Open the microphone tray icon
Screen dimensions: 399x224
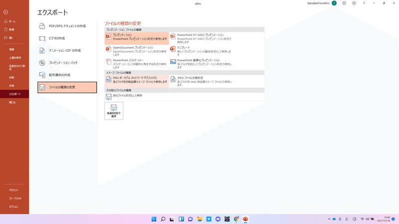point(340,219)
